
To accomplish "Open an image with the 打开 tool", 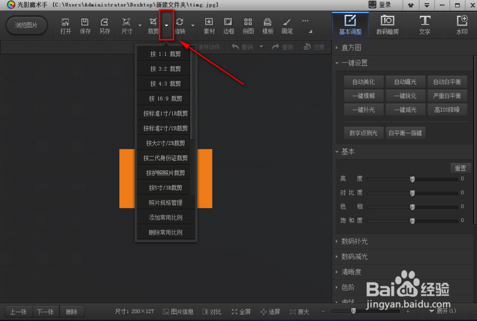I will pos(65,26).
